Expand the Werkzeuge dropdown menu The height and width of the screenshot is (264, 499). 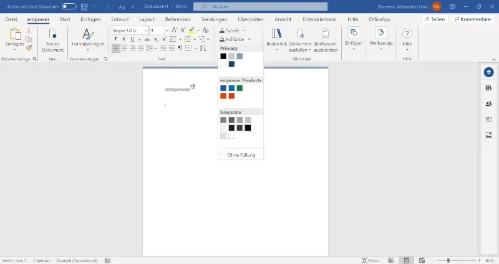coord(380,50)
